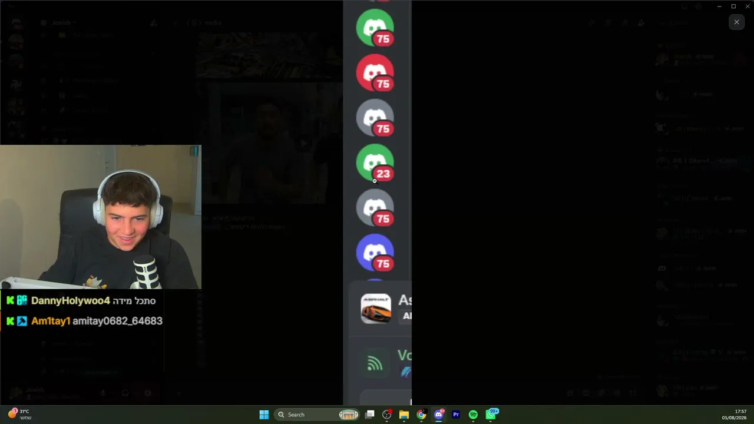
Task: Switch to Discord via its taskbar icon
Action: tap(439, 415)
